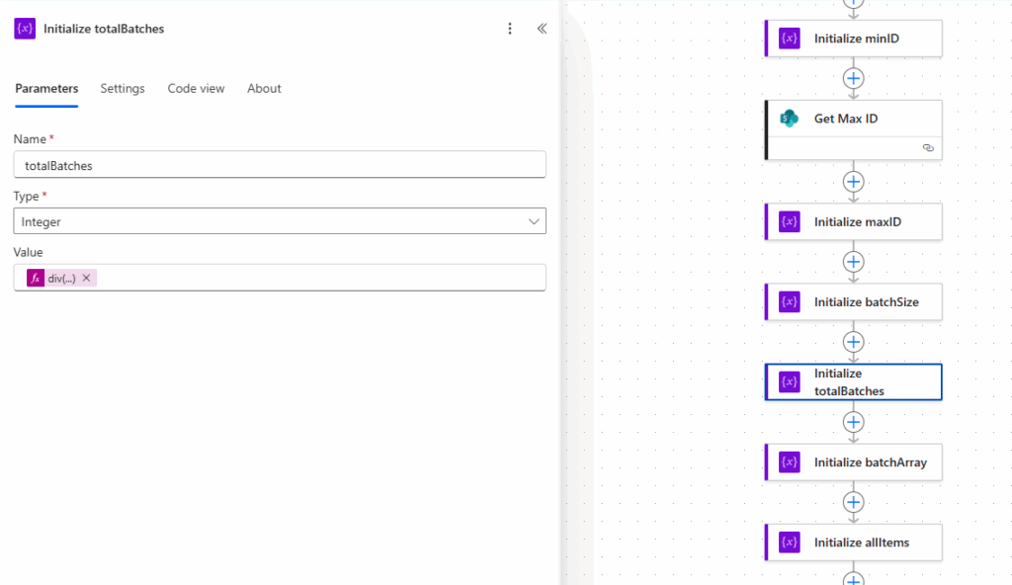
Task: Select the Initialize batchArray action card
Action: [x=853, y=462]
